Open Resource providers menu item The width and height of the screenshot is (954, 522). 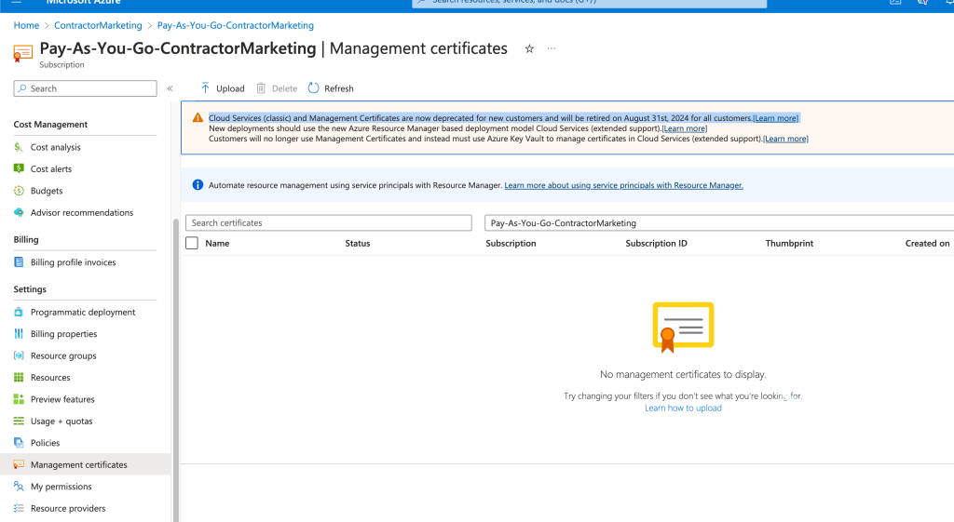pos(68,509)
